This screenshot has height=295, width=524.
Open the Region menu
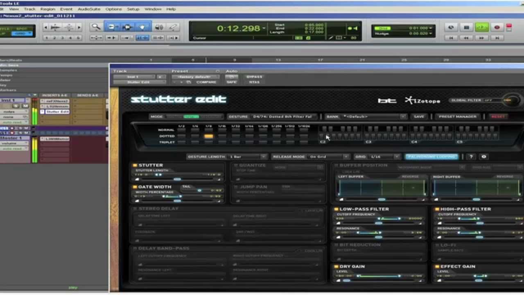coord(47,9)
